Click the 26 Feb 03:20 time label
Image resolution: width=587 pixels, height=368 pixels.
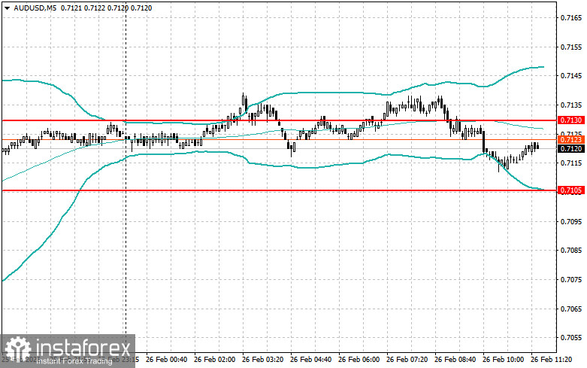click(x=263, y=360)
